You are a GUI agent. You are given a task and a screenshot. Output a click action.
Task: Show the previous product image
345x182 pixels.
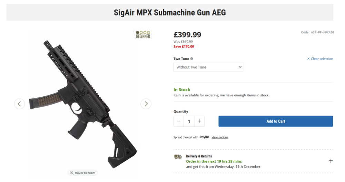(x=19, y=104)
